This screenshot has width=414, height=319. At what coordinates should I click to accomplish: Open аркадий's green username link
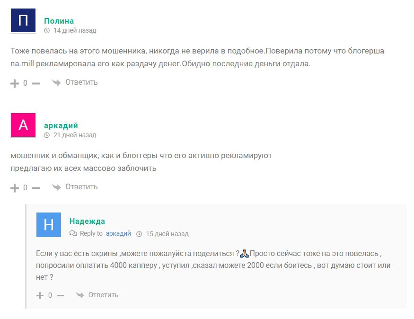click(61, 125)
